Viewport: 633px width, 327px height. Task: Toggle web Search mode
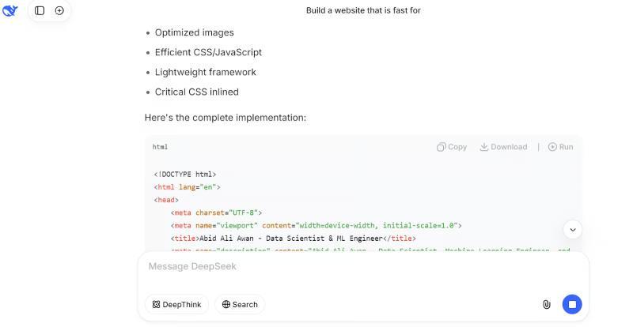pyautogui.click(x=240, y=304)
